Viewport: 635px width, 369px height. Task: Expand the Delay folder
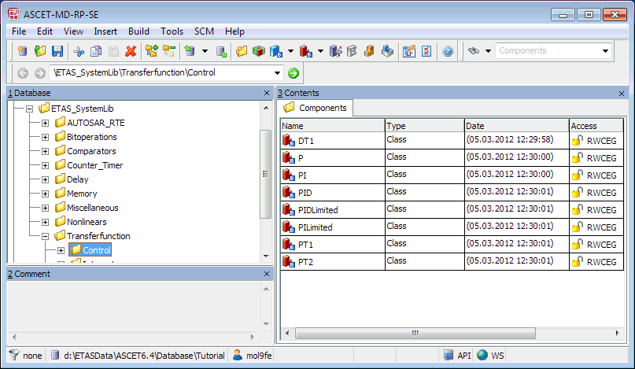click(x=45, y=180)
